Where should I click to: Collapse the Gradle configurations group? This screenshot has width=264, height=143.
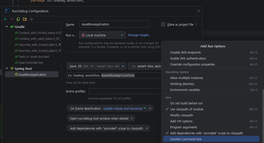pos(7,27)
